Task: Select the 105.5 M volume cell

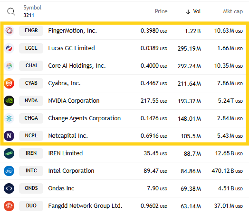Action: tap(191, 136)
